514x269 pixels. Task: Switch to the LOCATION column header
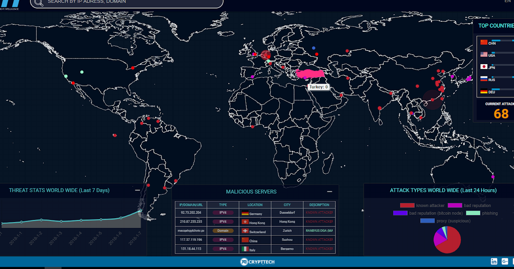click(254, 205)
